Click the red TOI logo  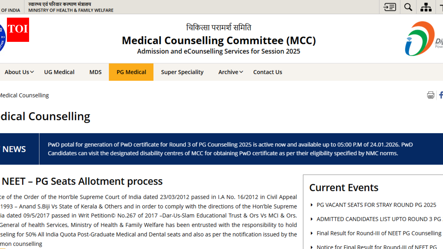click(18, 30)
